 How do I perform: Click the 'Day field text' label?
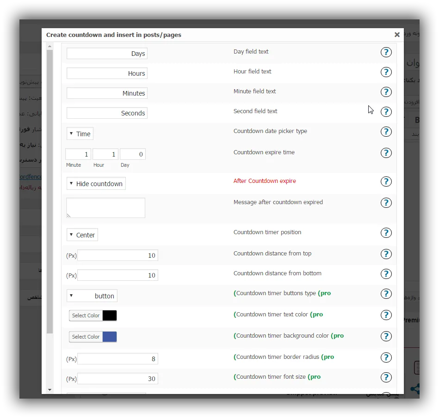(251, 51)
